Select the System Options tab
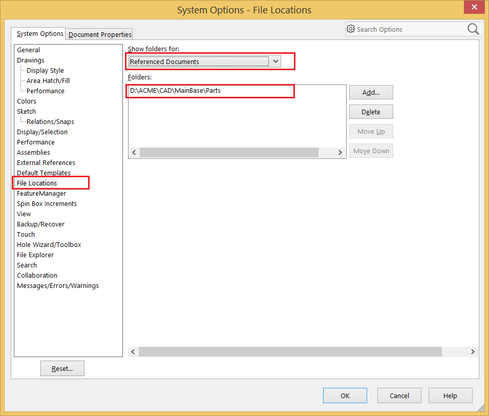Viewport: 489px width, 416px height. click(40, 34)
